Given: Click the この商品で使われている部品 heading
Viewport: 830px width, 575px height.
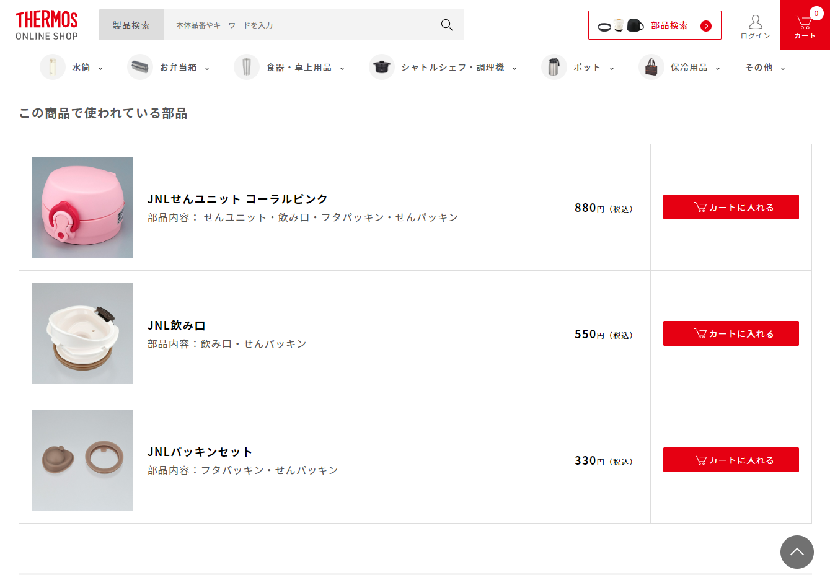Looking at the screenshot, I should pos(103,113).
